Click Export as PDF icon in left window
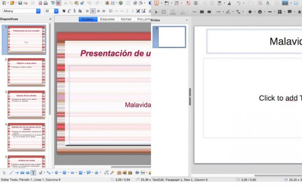 pyautogui.click(x=40, y=3)
